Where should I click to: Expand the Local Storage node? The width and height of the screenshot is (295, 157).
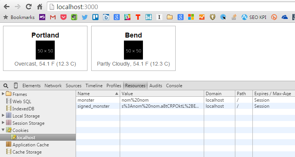3,116
